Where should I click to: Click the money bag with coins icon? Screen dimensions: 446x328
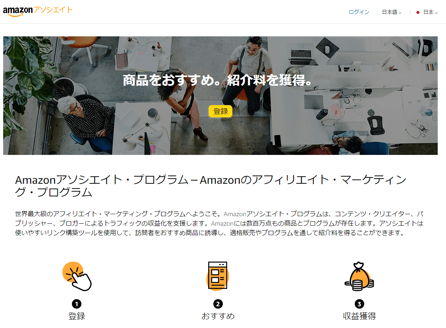point(359,276)
